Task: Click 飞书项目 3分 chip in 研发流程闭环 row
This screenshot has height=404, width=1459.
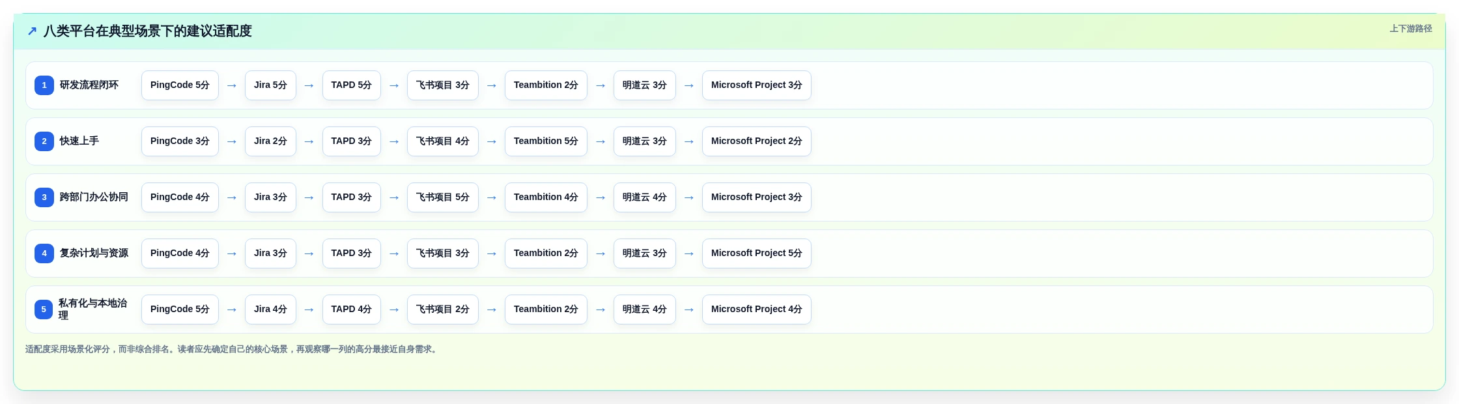Action: click(x=443, y=85)
